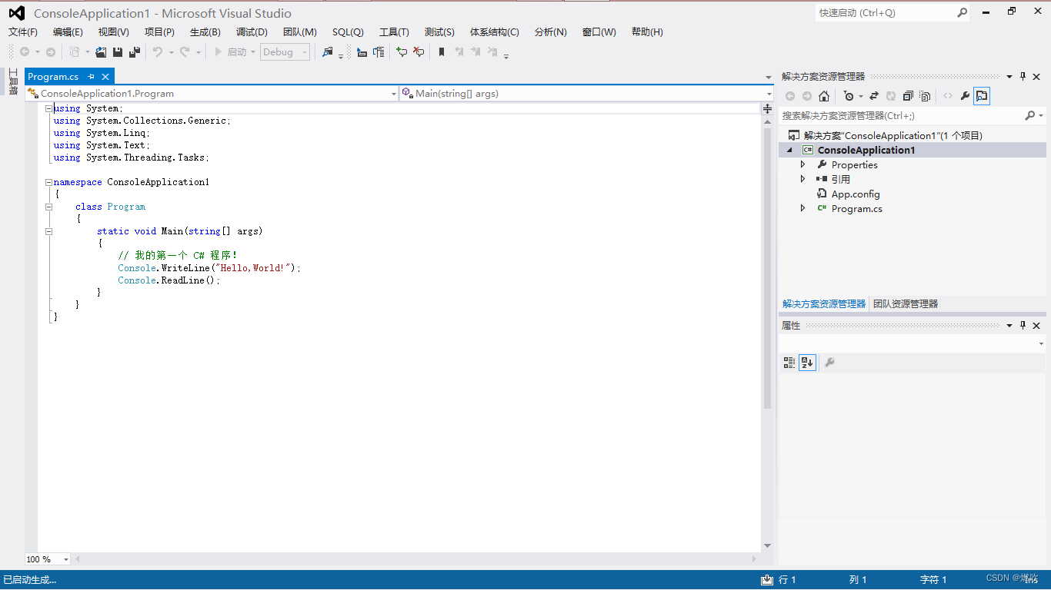Click the Alphabetical sort icon in Properties panel
1051x590 pixels.
[807, 363]
